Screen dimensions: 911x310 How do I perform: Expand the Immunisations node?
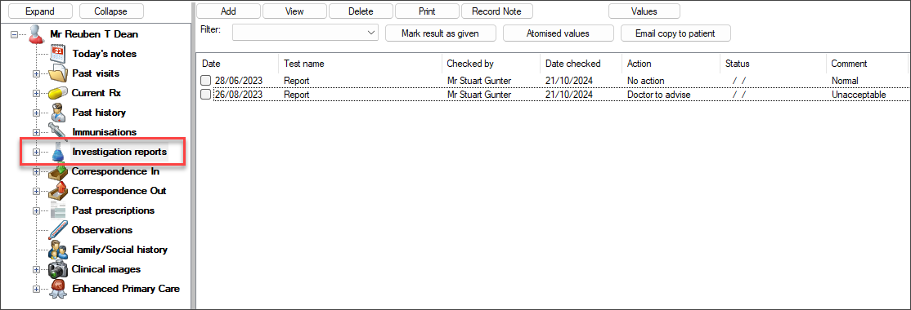(36, 133)
